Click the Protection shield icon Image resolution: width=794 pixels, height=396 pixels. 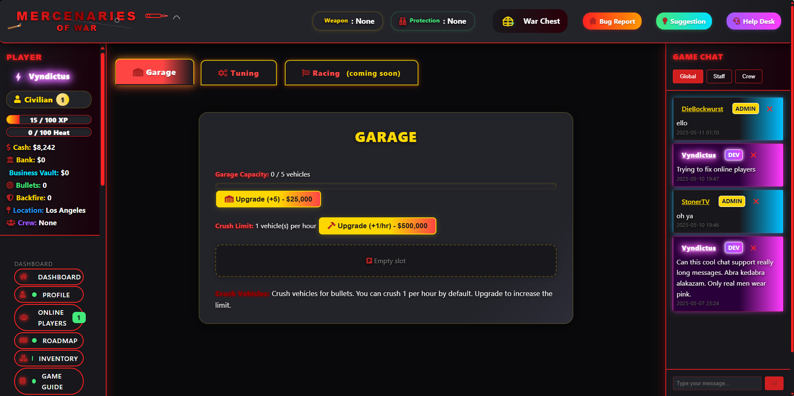click(x=402, y=21)
